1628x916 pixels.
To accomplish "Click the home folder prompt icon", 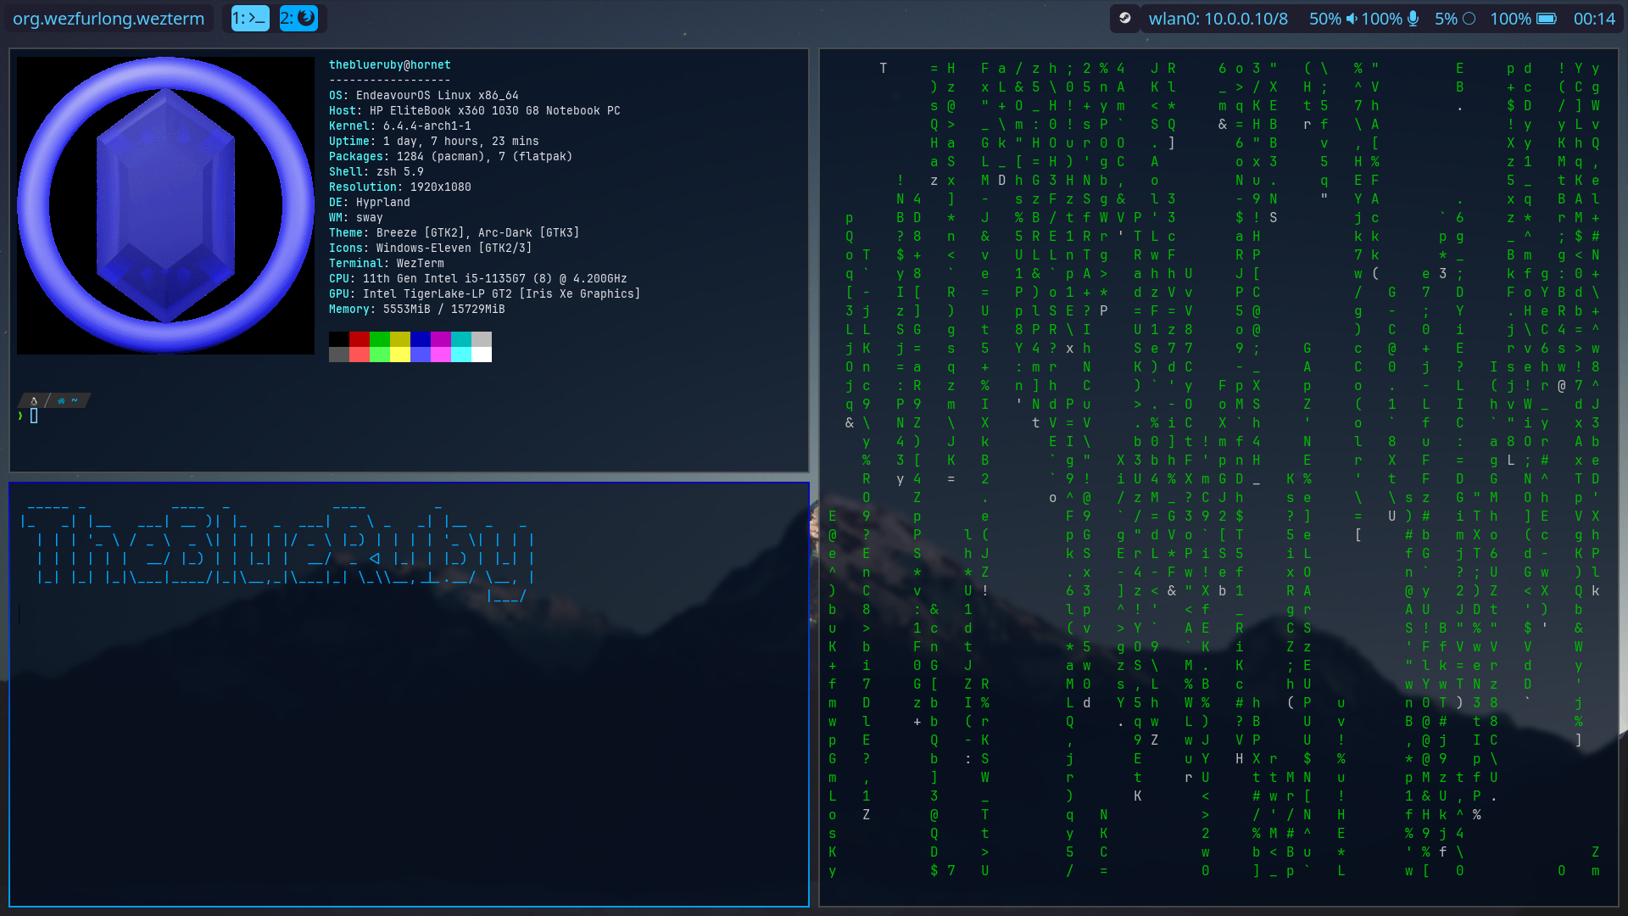I will pos(61,400).
